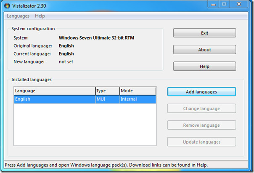This screenshot has width=254, height=173.
Task: Click the 'System:' label
Action: point(21,38)
